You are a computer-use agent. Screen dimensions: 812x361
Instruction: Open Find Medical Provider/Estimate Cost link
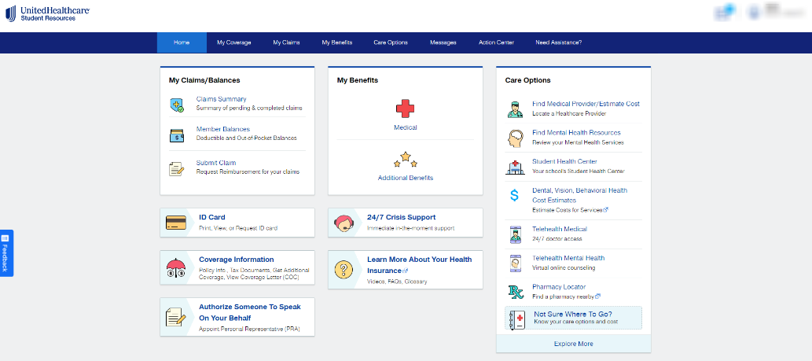point(586,104)
